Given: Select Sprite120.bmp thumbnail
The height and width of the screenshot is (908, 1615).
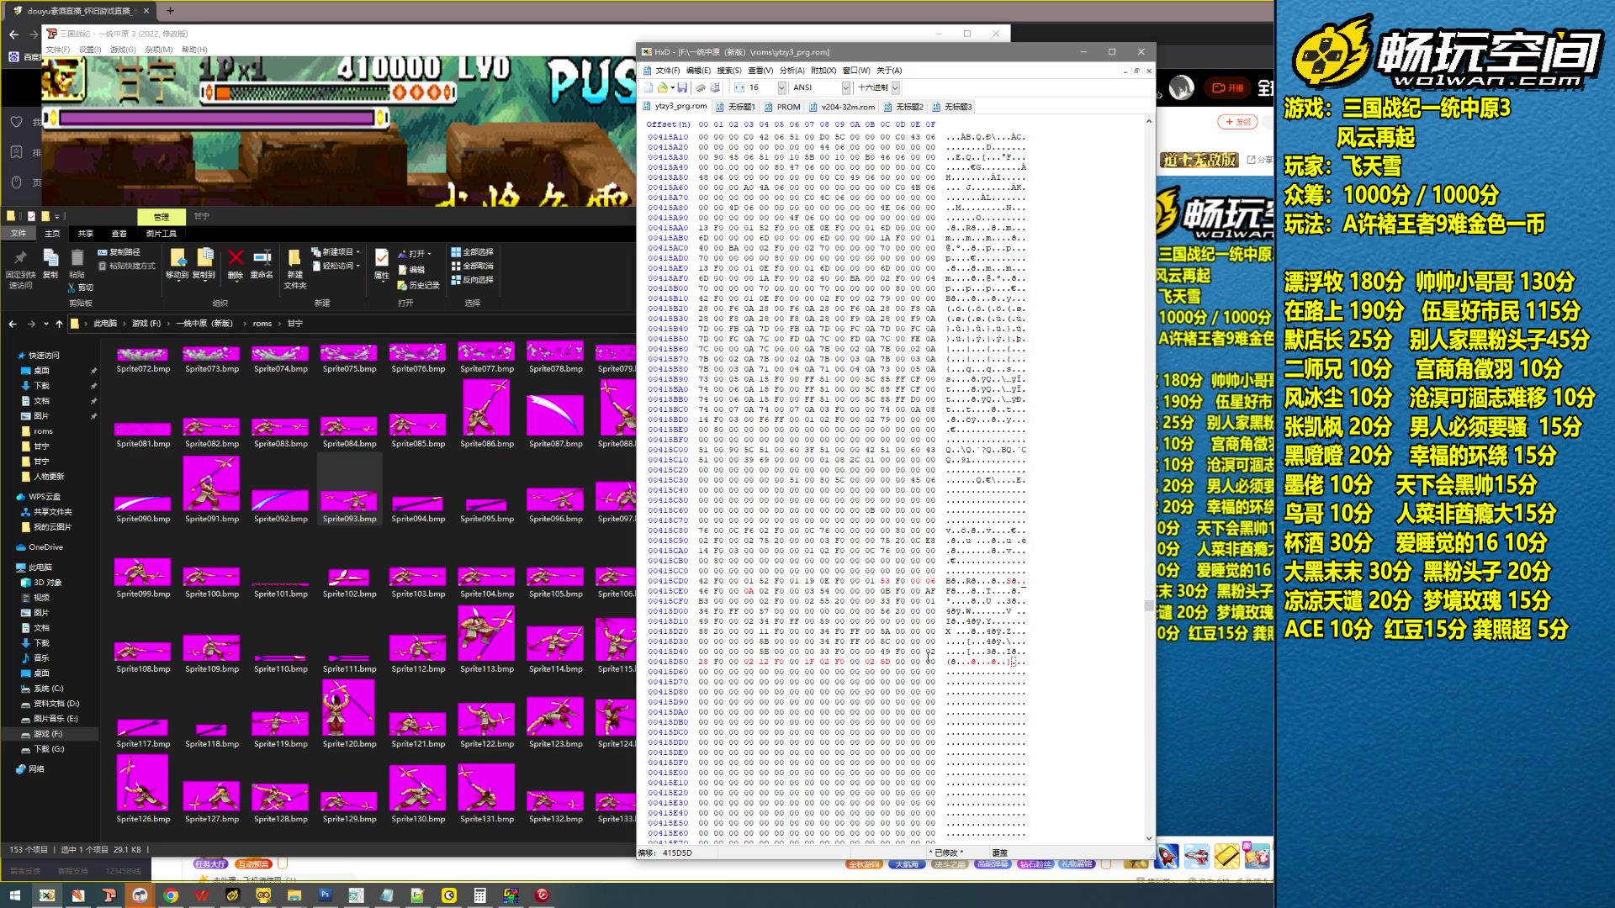Looking at the screenshot, I should click(349, 714).
